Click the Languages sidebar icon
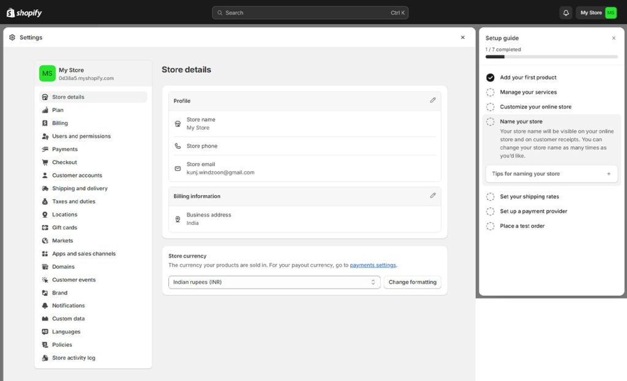 [x=45, y=331]
